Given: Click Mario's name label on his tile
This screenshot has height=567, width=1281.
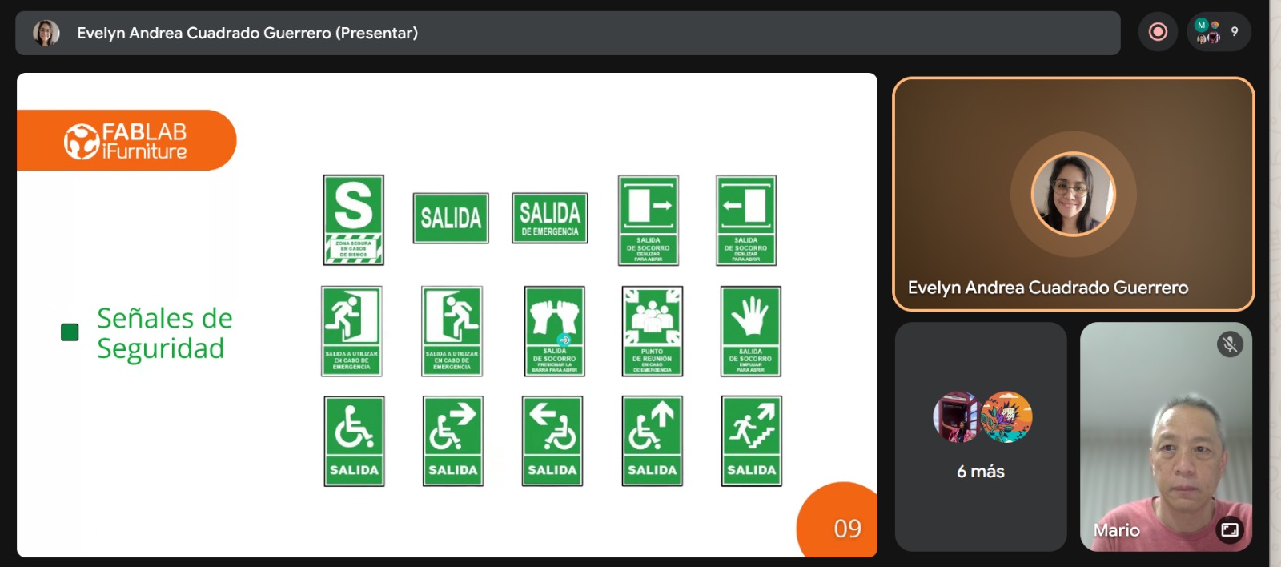Looking at the screenshot, I should (1116, 530).
